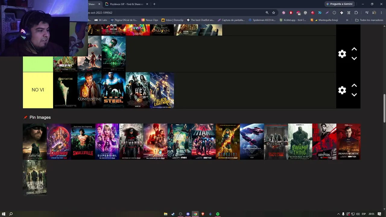Open Kicklet.app - Kick C... bookmark
386x217 pixels.
(x=293, y=20)
